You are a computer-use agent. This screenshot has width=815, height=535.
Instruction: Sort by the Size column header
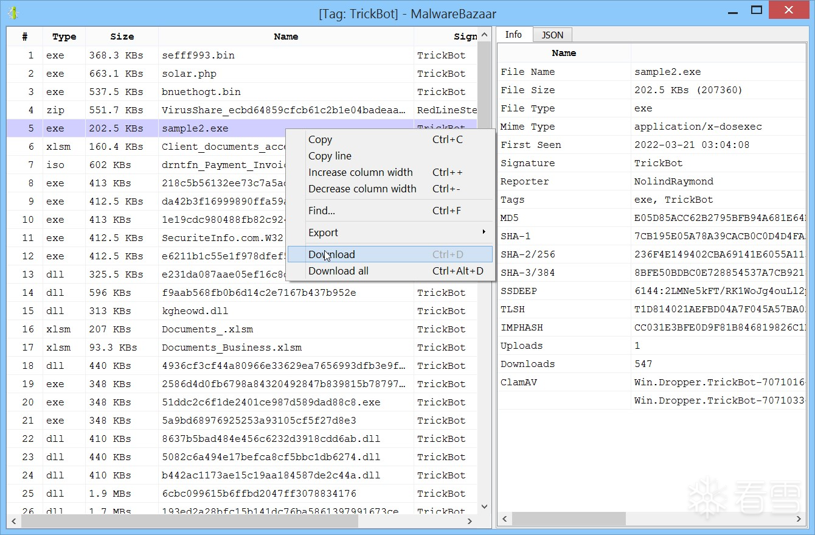point(122,37)
